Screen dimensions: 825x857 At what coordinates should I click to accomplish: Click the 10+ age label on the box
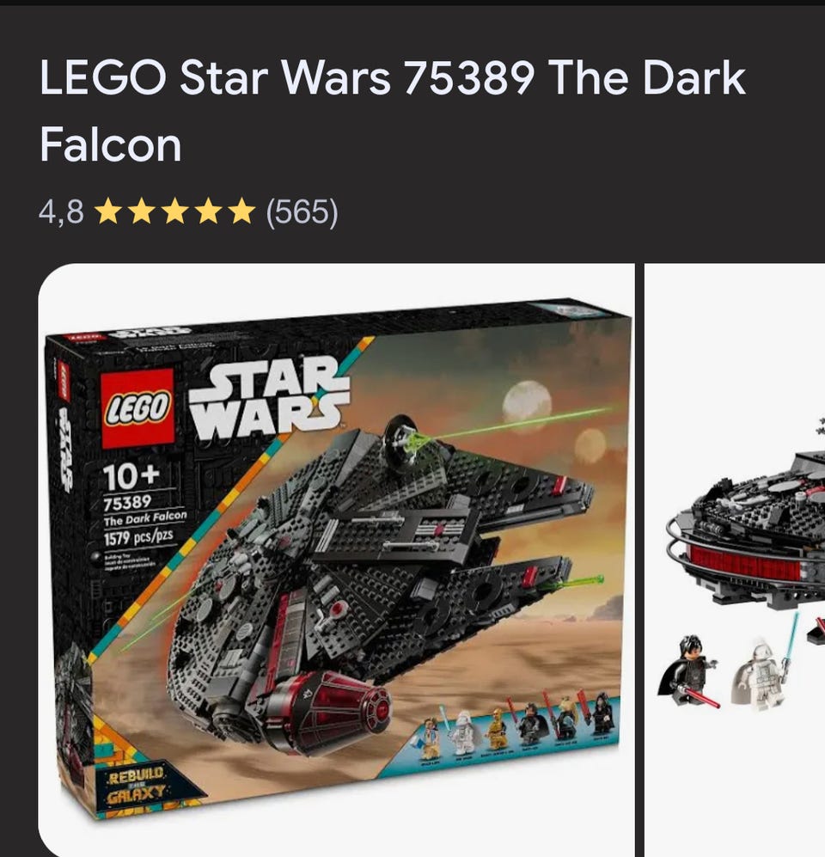[x=132, y=476]
